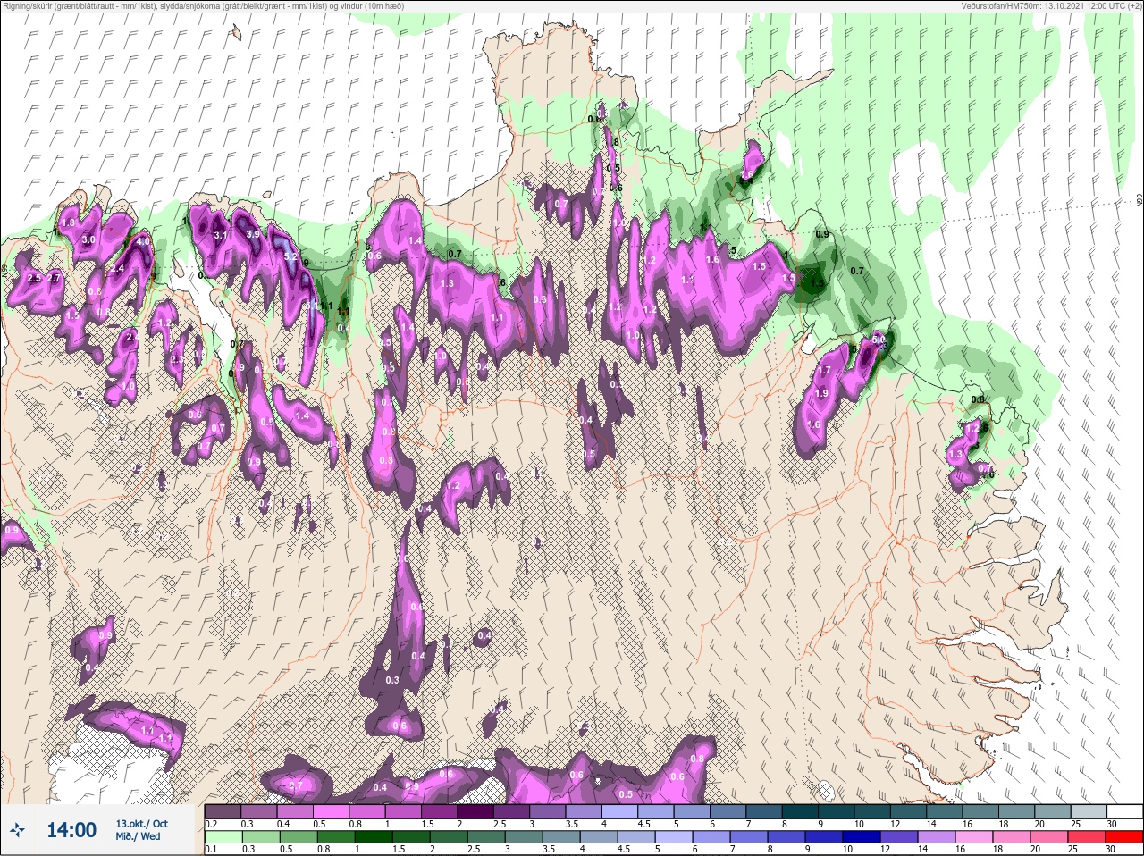This screenshot has height=856, width=1144.
Task: Click the 1.7 precipitation value on the map
Action: point(824,370)
